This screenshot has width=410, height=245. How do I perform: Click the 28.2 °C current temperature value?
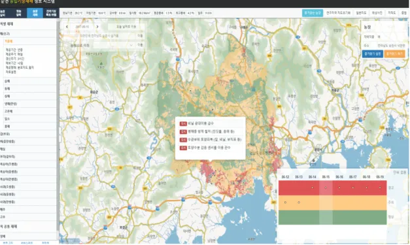tap(78, 13)
